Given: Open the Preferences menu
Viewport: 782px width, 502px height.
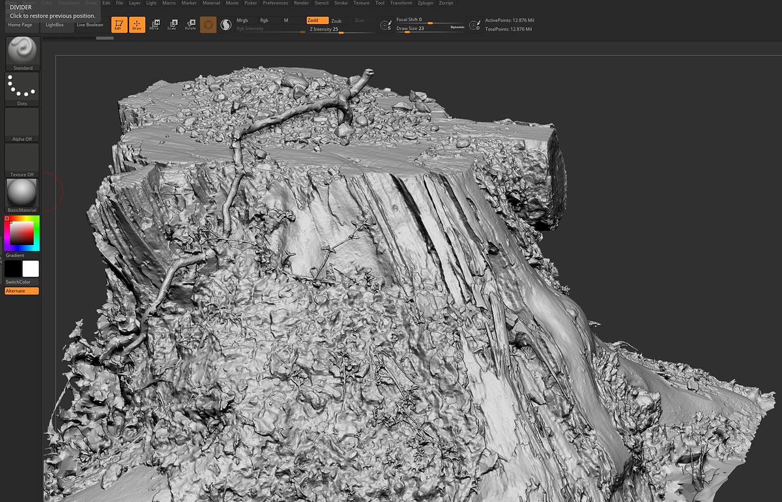Looking at the screenshot, I should 276,3.
